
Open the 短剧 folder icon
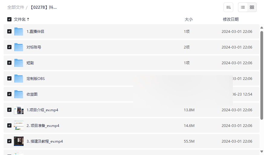(x=19, y=63)
